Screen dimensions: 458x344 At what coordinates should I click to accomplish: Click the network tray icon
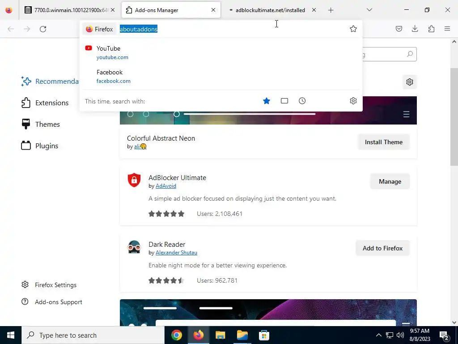point(390,335)
